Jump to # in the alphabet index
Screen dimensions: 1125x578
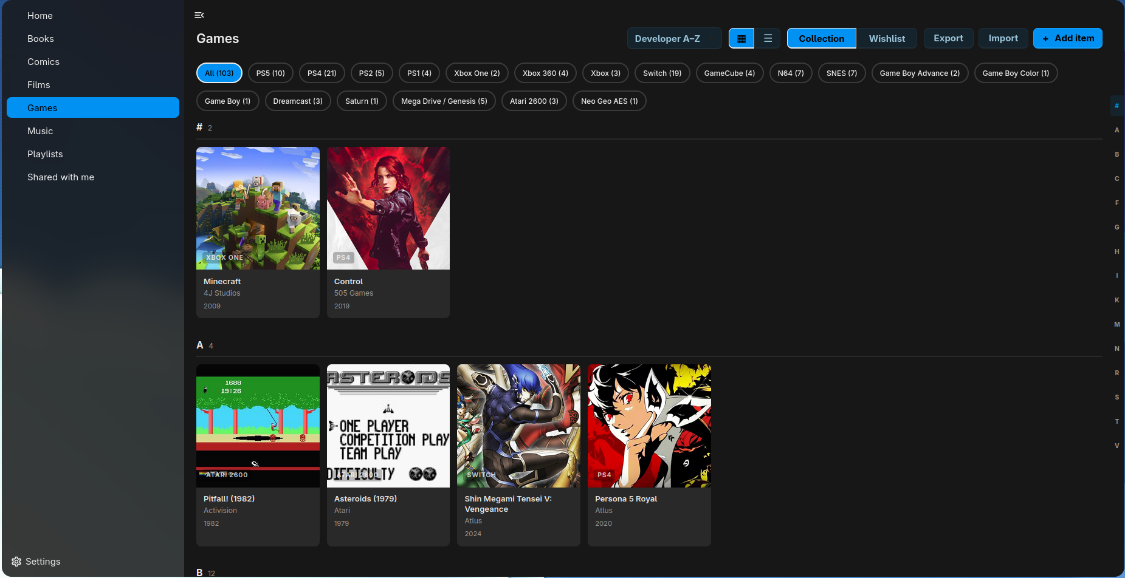(x=1116, y=106)
